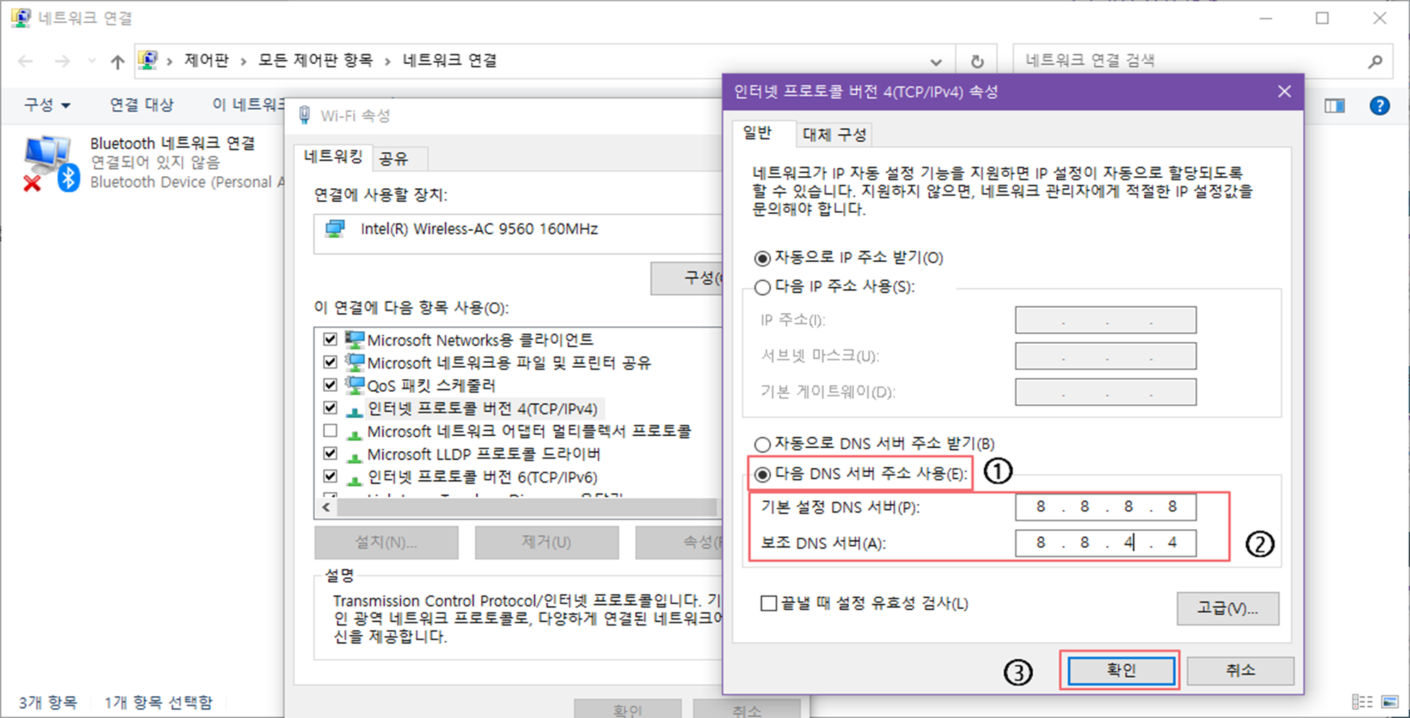Image resolution: width=1410 pixels, height=718 pixels.
Task: Click the large icons view button in status bar
Action: click(1390, 702)
